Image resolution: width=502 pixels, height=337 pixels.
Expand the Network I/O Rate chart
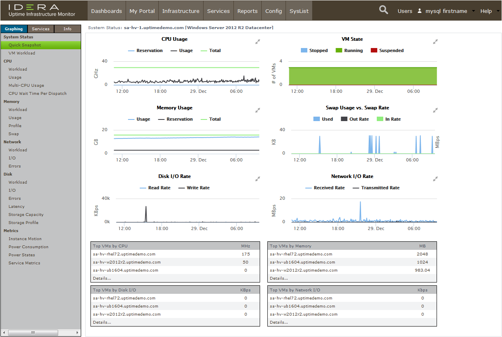435,179
